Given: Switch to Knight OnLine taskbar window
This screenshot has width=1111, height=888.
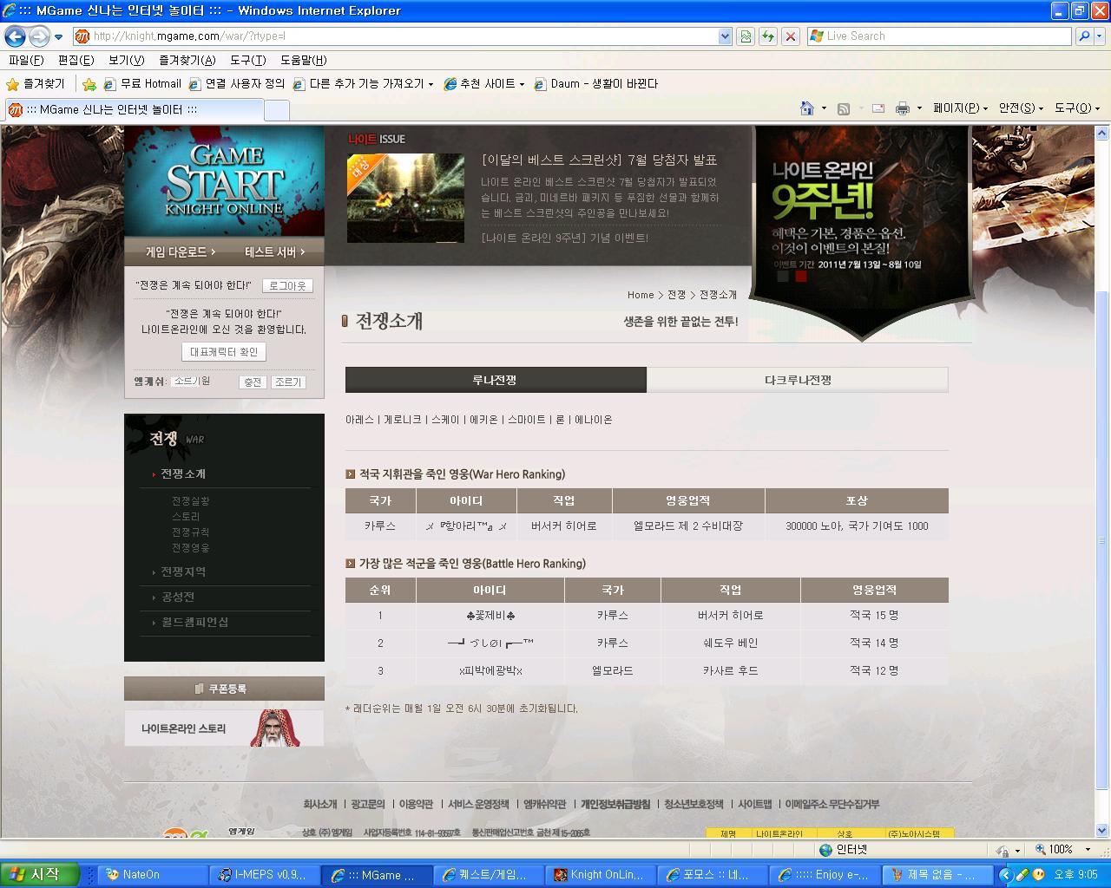Looking at the screenshot, I should tap(601, 875).
